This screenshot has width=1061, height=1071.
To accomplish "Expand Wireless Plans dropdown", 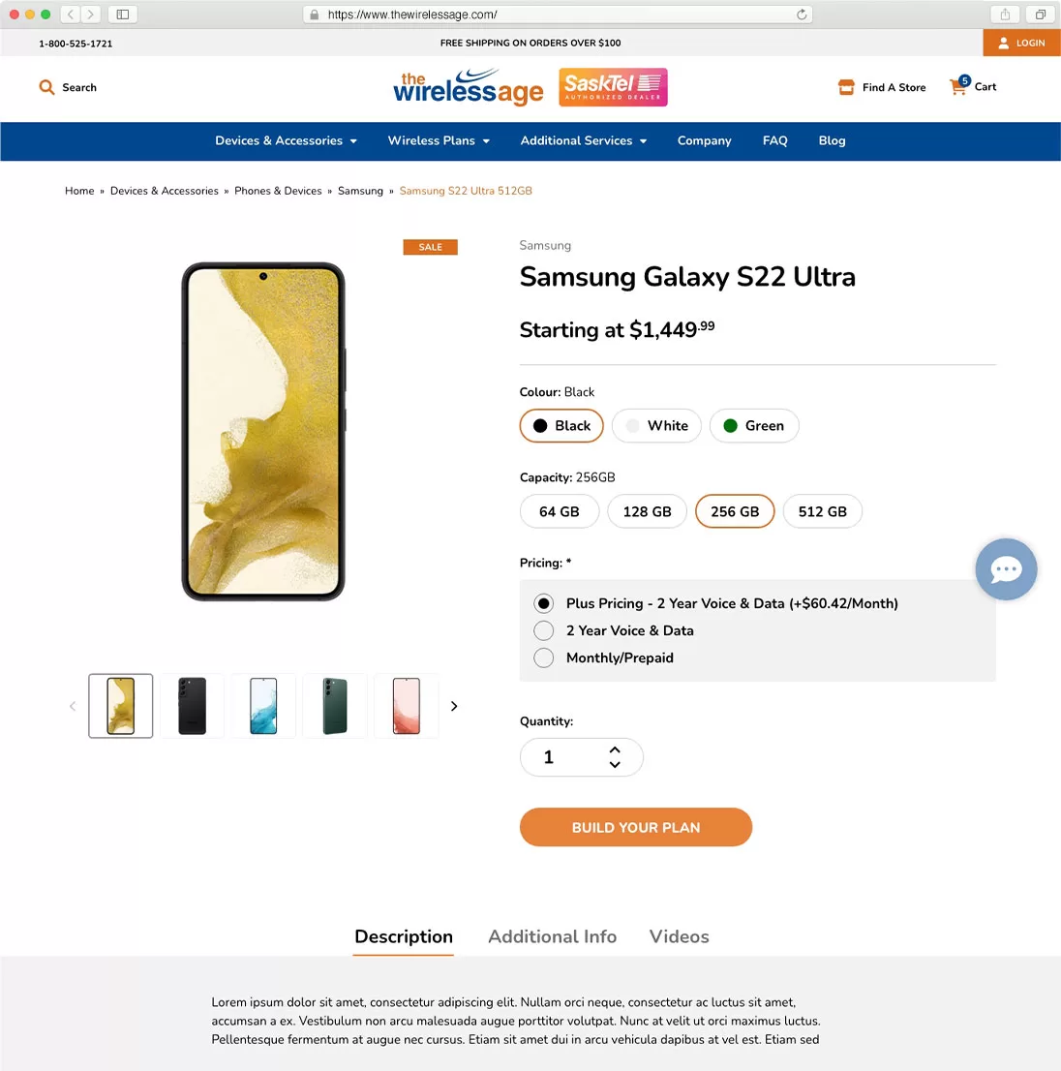I will 439,140.
